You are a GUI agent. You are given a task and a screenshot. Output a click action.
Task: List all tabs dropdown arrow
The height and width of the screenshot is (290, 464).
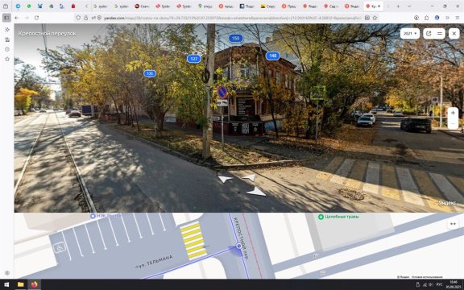click(409, 6)
